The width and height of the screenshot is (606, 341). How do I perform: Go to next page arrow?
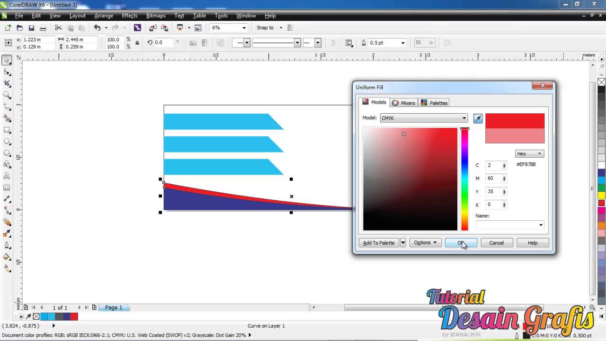point(79,307)
